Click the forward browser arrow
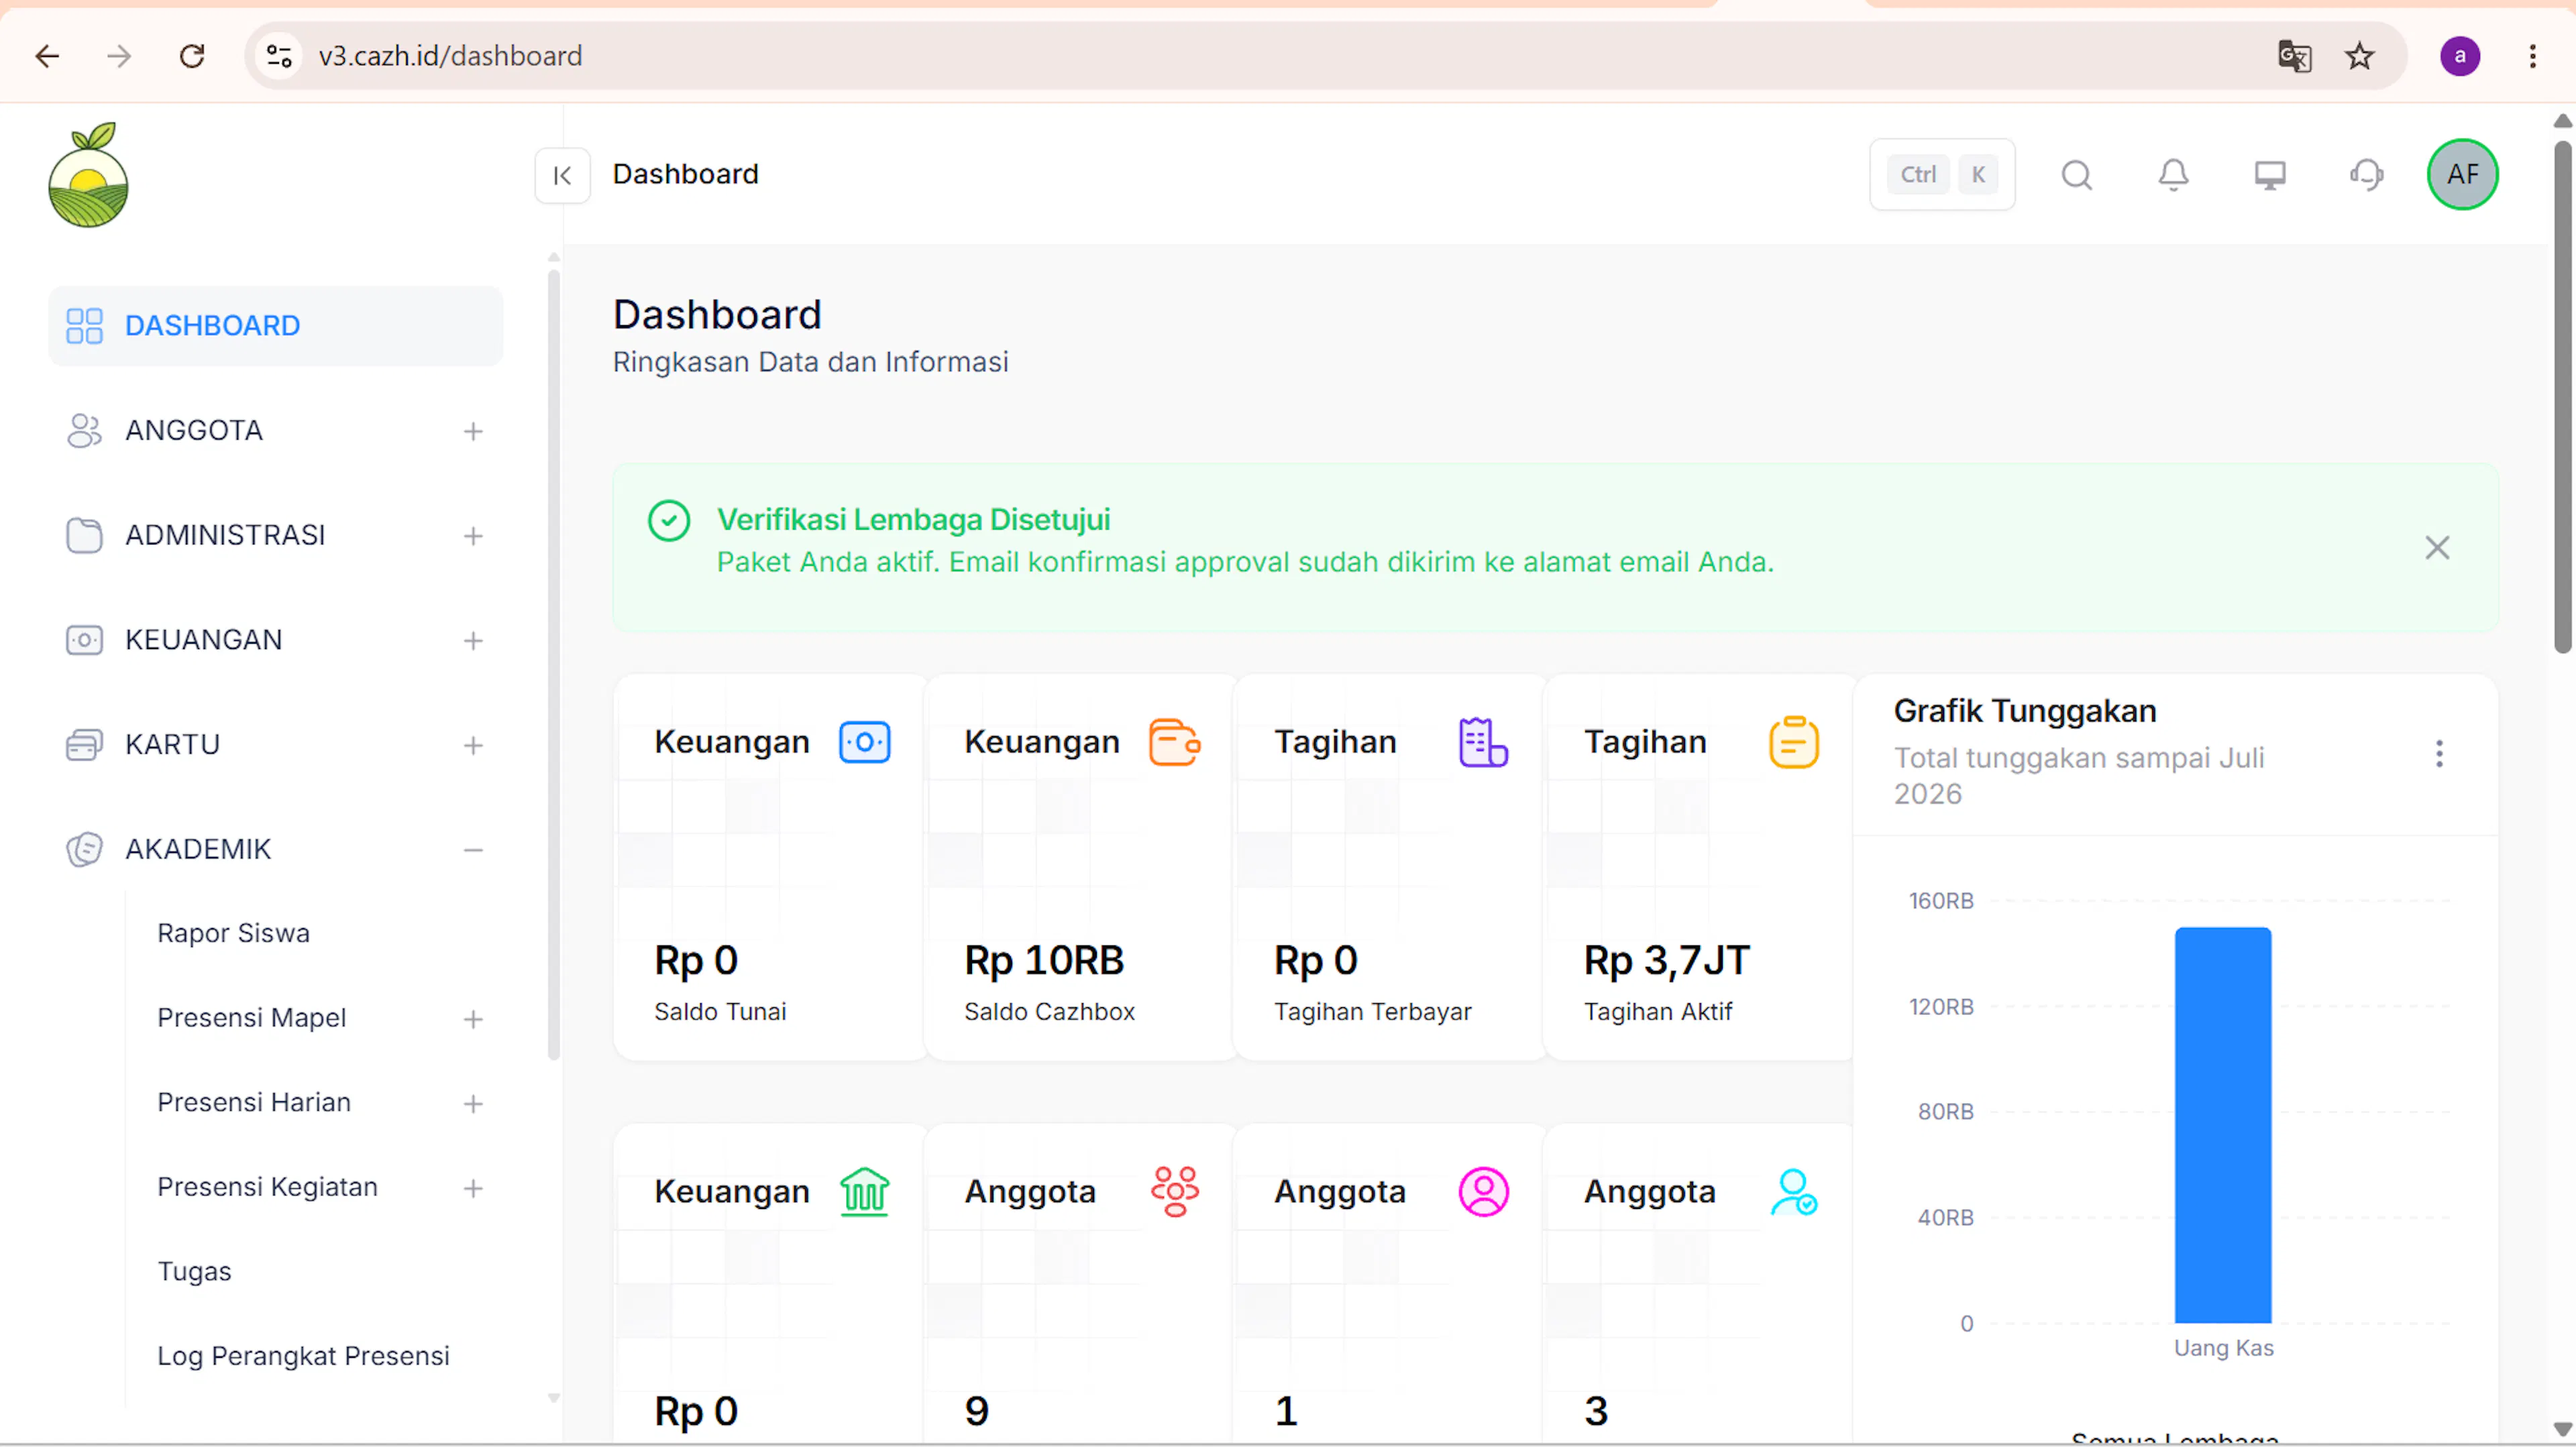Image resolution: width=2576 pixels, height=1447 pixels. tap(119, 56)
